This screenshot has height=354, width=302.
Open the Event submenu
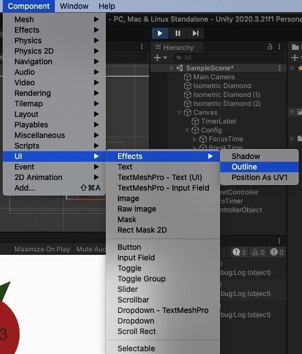point(54,167)
